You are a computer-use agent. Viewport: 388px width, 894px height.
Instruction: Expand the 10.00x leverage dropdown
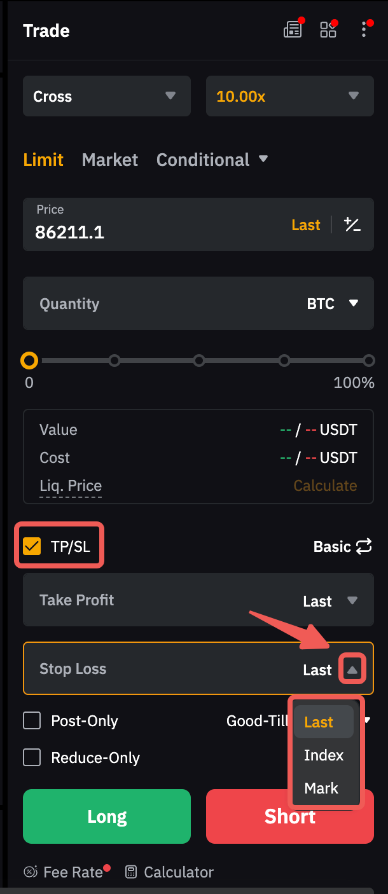click(x=290, y=96)
